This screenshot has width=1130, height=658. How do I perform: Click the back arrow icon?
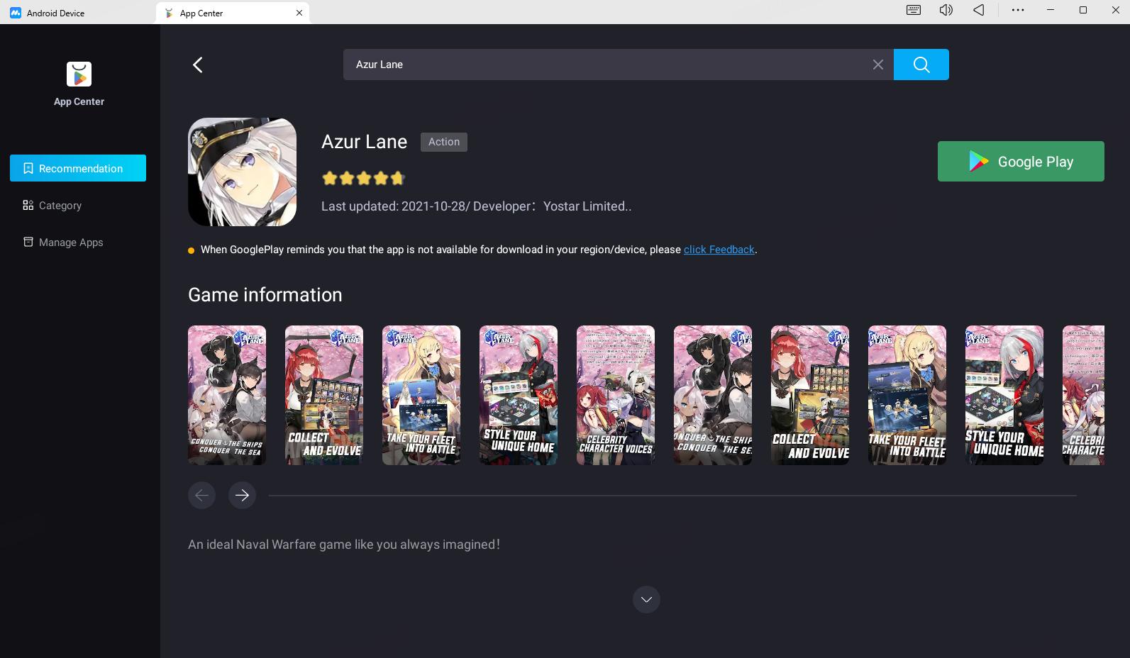pyautogui.click(x=198, y=65)
